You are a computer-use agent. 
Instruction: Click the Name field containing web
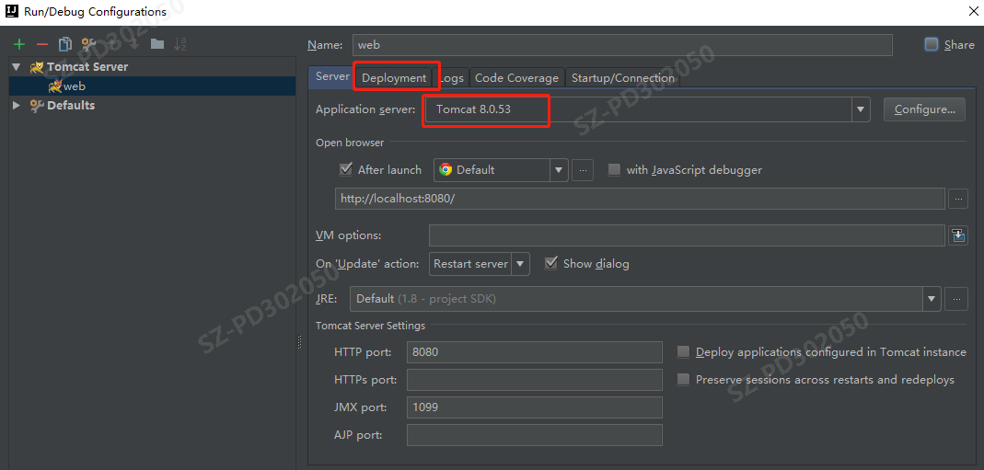coord(622,45)
